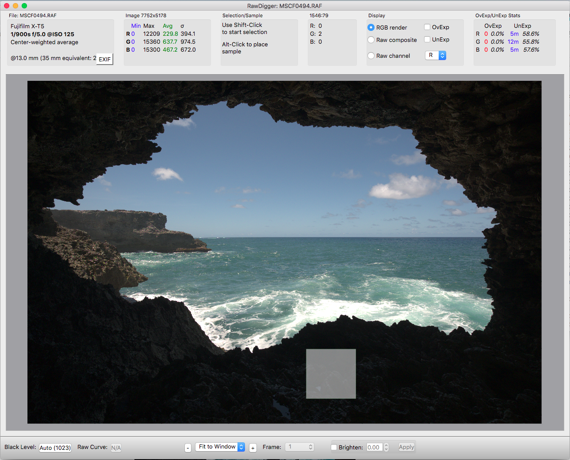Click the Frame number stepper arrows
The height and width of the screenshot is (460, 570).
[310, 447]
